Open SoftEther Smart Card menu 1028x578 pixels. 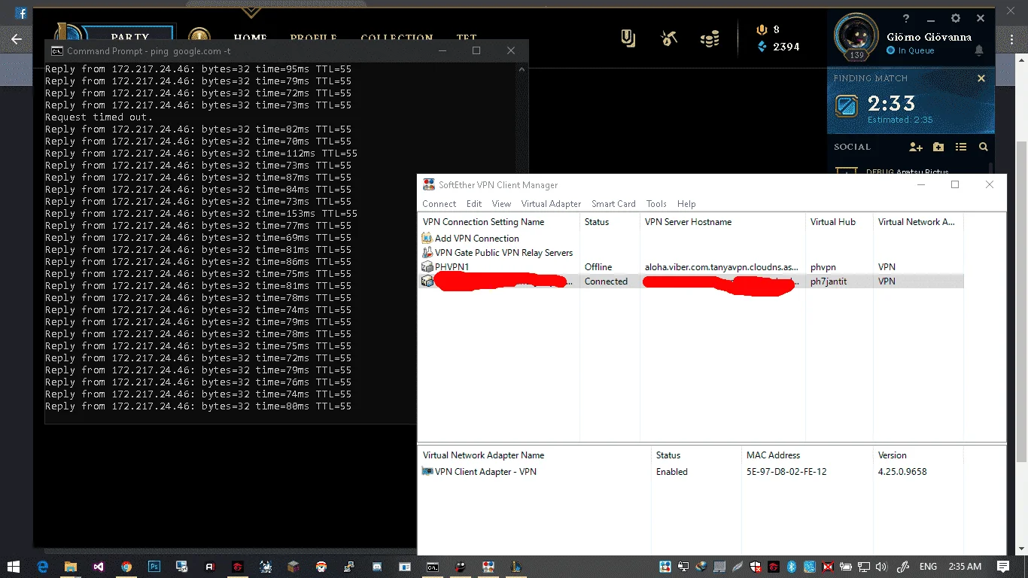pyautogui.click(x=613, y=204)
